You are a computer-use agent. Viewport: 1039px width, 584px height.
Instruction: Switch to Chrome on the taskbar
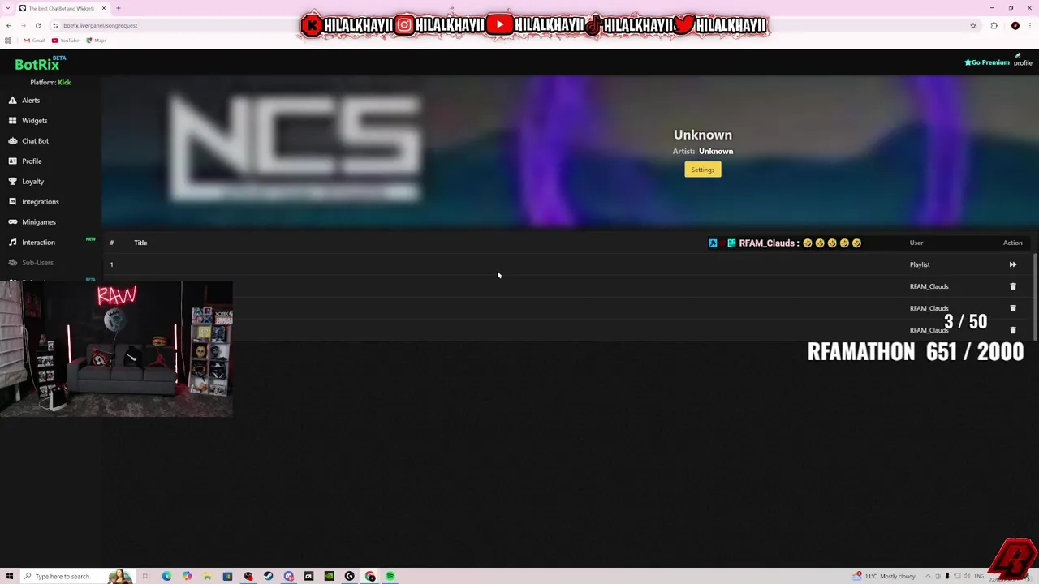370,576
